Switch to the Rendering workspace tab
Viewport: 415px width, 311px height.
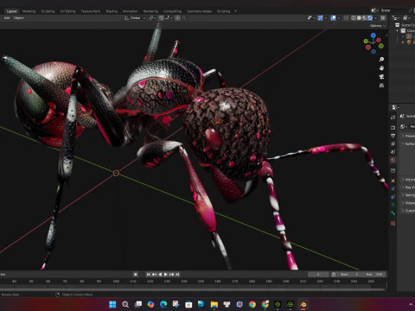coord(150,11)
